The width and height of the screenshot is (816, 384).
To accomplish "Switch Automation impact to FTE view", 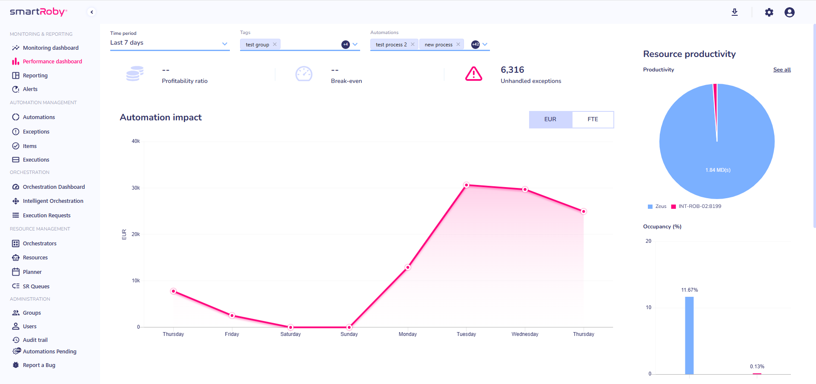I will point(593,119).
